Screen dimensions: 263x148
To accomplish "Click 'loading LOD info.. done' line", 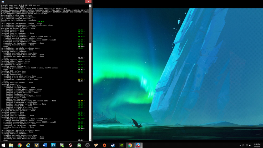I will coord(14,71).
